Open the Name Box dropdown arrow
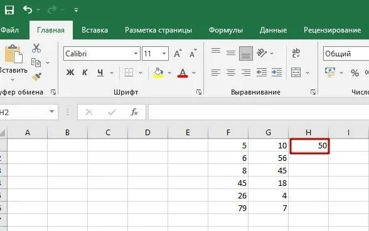 pyautogui.click(x=51, y=111)
